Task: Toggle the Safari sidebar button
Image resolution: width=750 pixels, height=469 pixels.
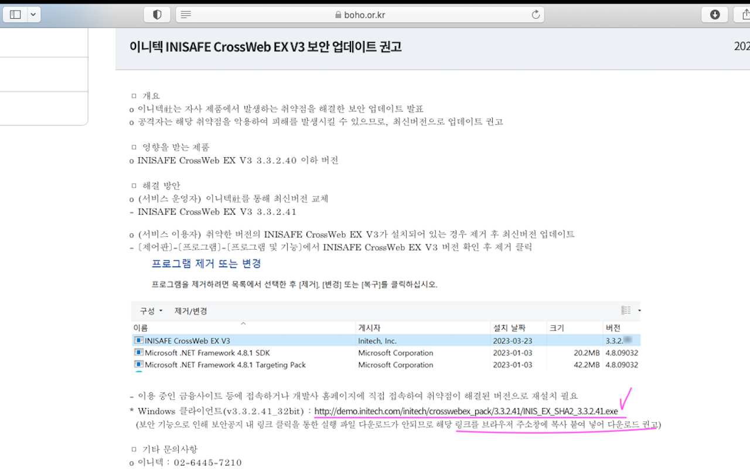Action: [x=15, y=15]
